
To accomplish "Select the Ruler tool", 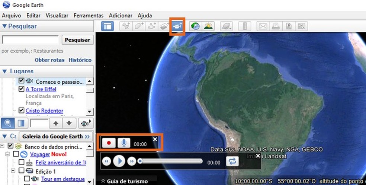I will point(245,26).
